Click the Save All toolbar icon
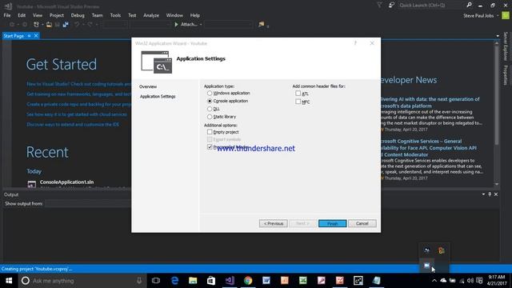Image resolution: width=512 pixels, height=288 pixels. [66, 25]
